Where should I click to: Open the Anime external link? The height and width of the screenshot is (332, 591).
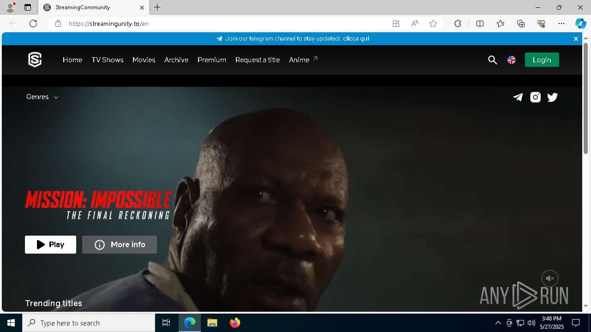click(x=303, y=60)
